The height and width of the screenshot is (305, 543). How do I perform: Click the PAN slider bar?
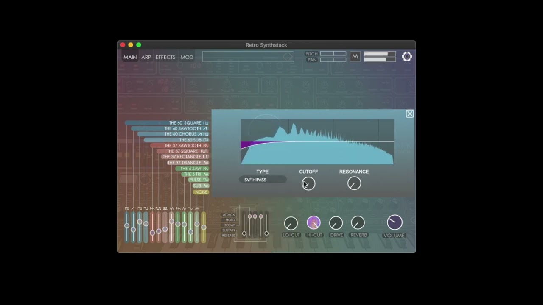coord(333,60)
